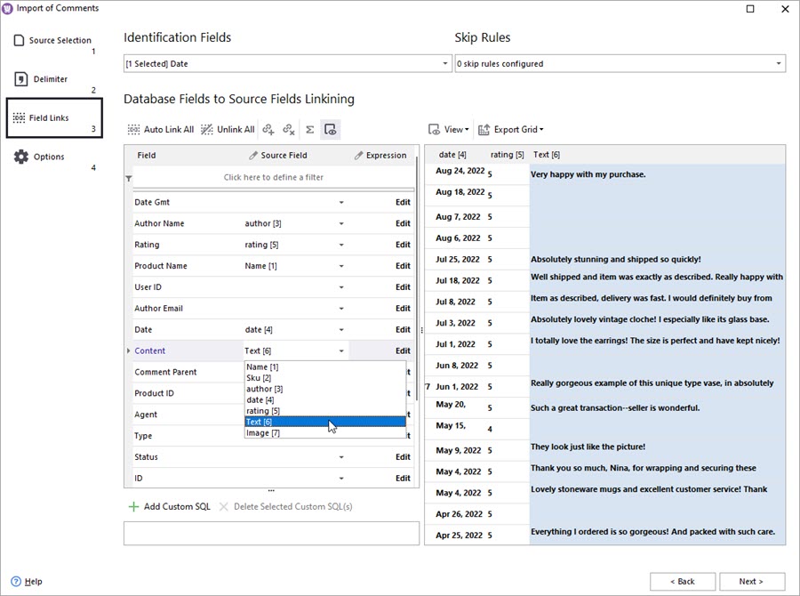
Task: Click the filter funnel icon in field grid
Action: coord(128,178)
